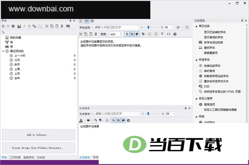Click the 显示已安装的字体 link
Screen dimensions: 249x165
point(215,32)
